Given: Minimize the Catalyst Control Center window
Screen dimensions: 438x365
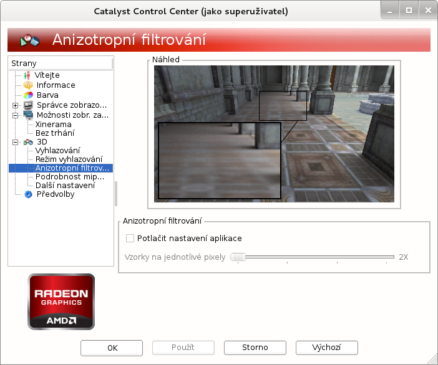Looking at the screenshot, I should 390,11.
